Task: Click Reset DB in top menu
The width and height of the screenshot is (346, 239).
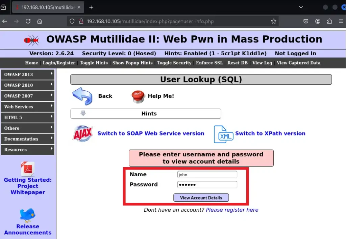Action: click(238, 63)
